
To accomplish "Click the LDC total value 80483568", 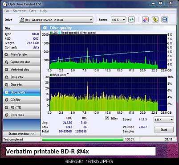I will point(65,131).
